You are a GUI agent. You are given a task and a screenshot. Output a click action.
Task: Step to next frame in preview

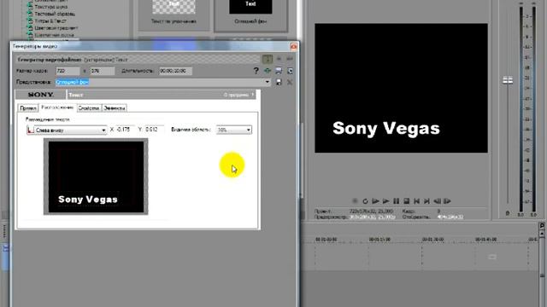point(447,201)
